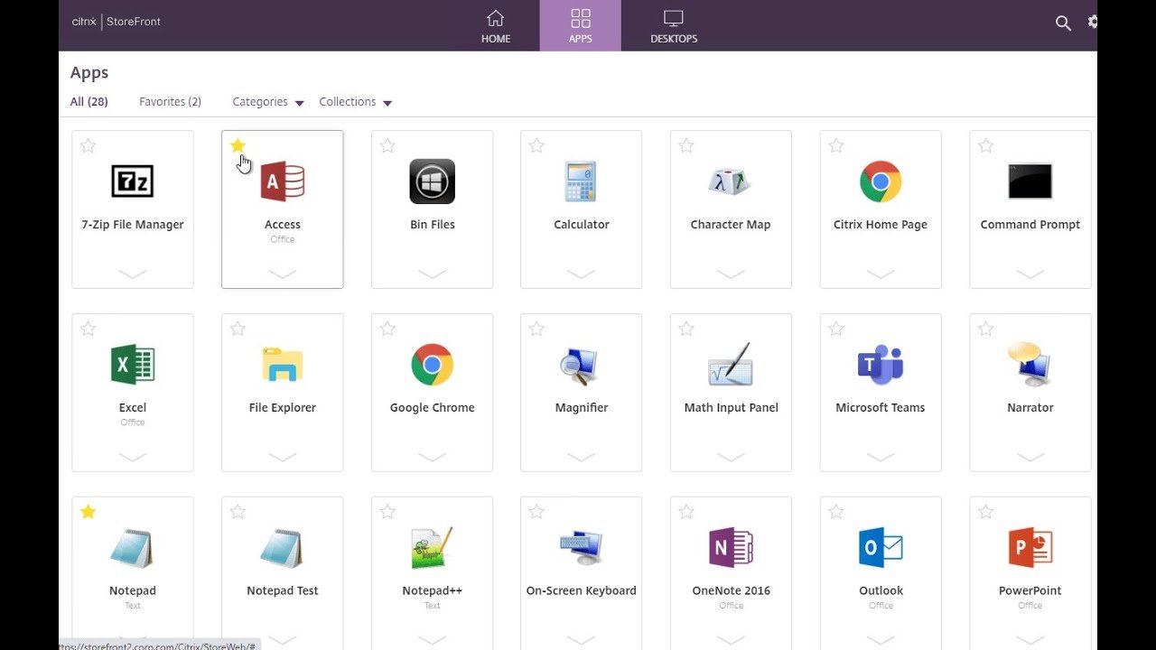
Task: Favorite the PowerPoint tile star
Action: tap(986, 512)
